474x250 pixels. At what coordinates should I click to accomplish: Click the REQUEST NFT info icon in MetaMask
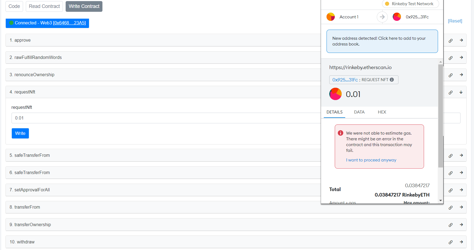(392, 79)
